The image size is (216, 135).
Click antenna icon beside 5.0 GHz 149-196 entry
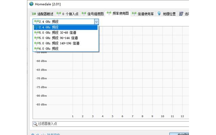(x=36, y=43)
